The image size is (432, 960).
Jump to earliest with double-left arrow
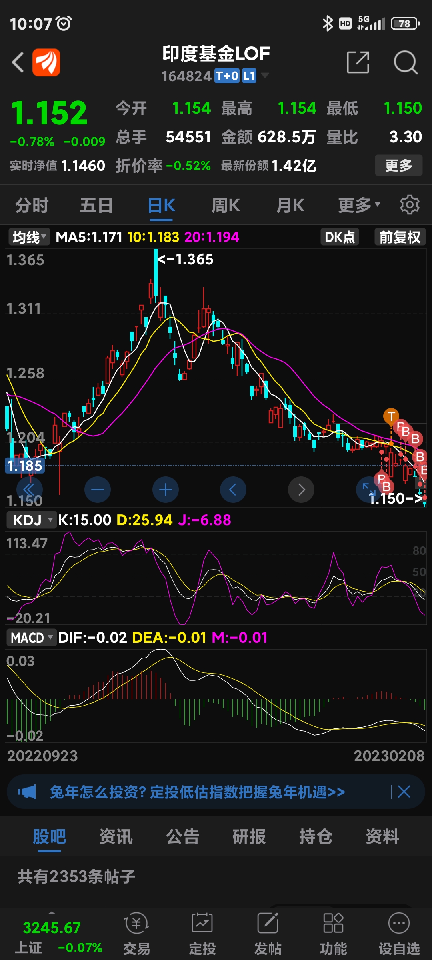click(x=30, y=490)
